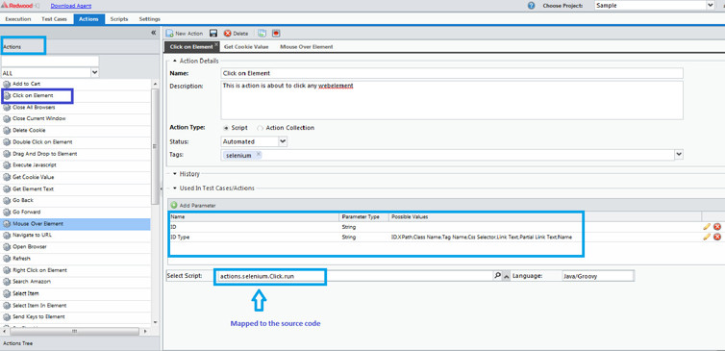The width and height of the screenshot is (725, 351).
Task: Switch to the Test Cases tab
Action: (54, 19)
